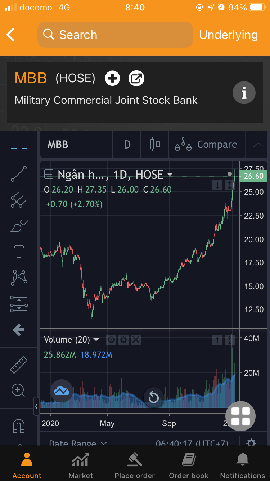Click the +0.70 (+2.70%) change text
Viewport: 270px width, 481px height.
(x=75, y=204)
